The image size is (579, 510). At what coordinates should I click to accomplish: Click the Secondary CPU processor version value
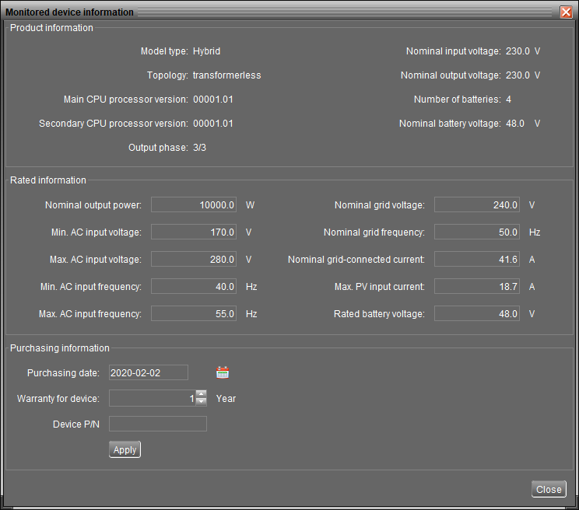coord(213,124)
